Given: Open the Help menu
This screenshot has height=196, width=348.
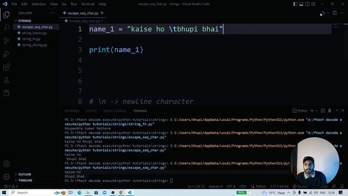Looking at the screenshot, I should point(102,4).
